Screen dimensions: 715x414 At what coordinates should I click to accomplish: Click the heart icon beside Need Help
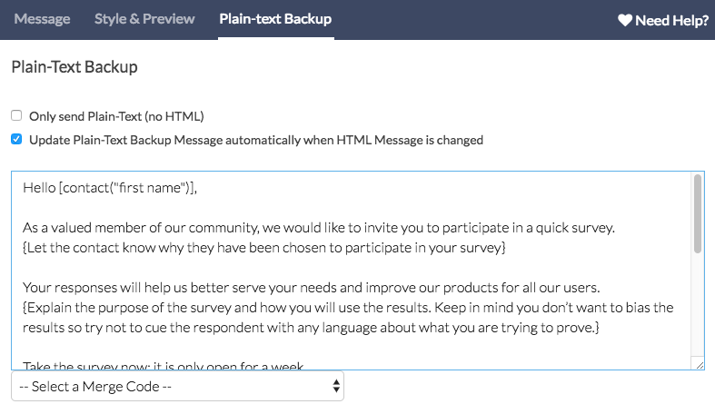625,20
